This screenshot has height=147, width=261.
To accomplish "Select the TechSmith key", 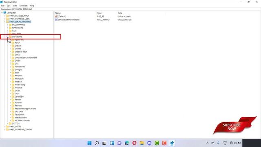I will click(x=20, y=114).
